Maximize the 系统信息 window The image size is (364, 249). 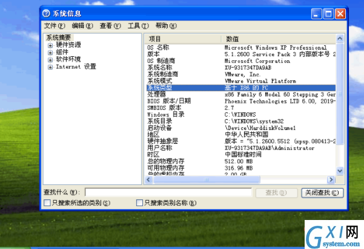(328, 14)
